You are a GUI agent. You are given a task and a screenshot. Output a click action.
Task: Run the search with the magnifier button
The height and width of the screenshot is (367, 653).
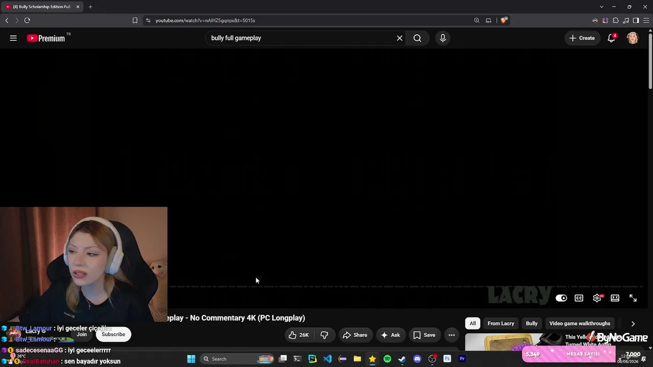pyautogui.click(x=417, y=38)
